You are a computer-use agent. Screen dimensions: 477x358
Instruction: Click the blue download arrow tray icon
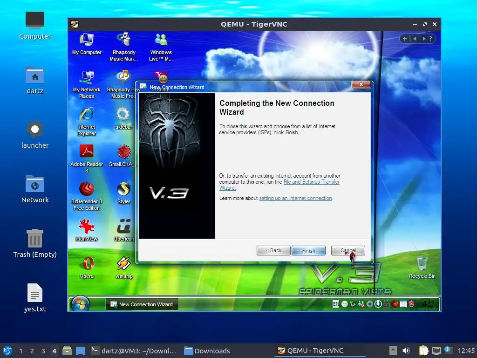[x=378, y=304]
